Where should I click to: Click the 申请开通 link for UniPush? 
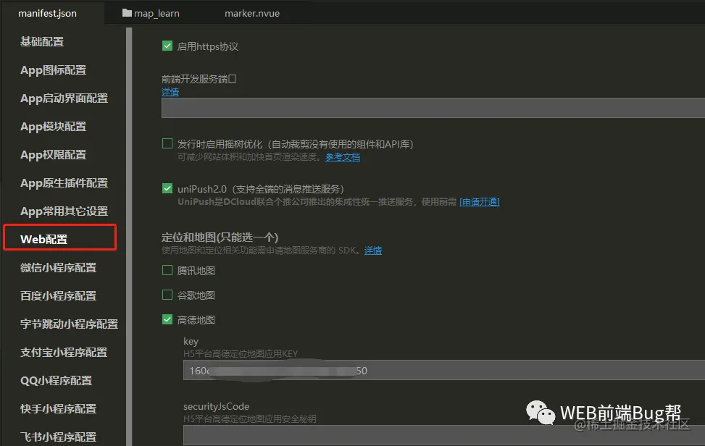(481, 201)
